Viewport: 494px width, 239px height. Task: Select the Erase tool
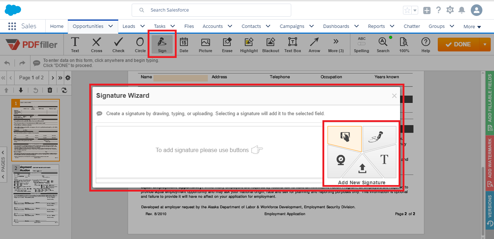(x=227, y=45)
